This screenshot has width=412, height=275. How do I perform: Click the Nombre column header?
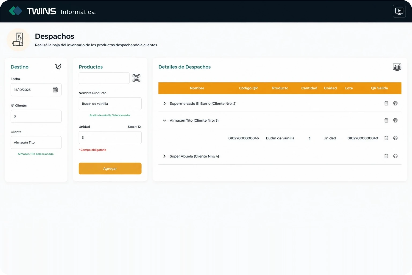[x=197, y=88]
